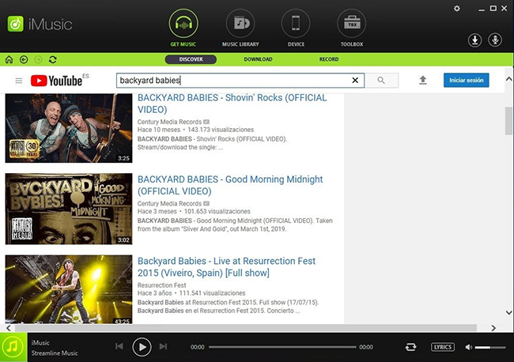
Task: Click the playback progress bar
Action: (x=282, y=347)
